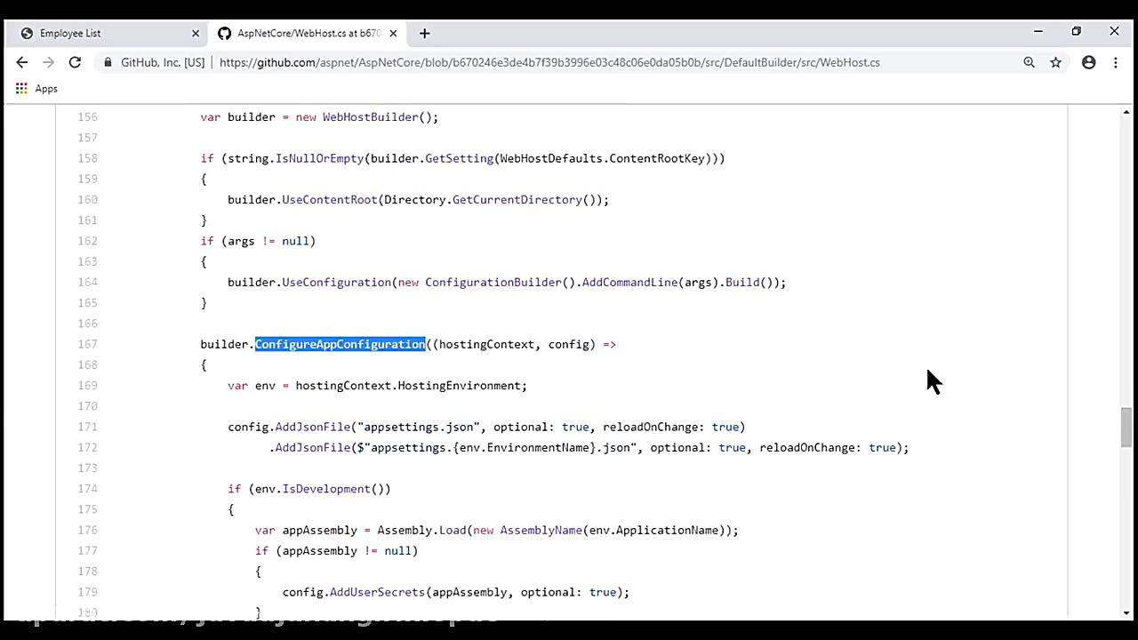Click the forward navigation arrow
The height and width of the screenshot is (640, 1138).
(x=49, y=62)
